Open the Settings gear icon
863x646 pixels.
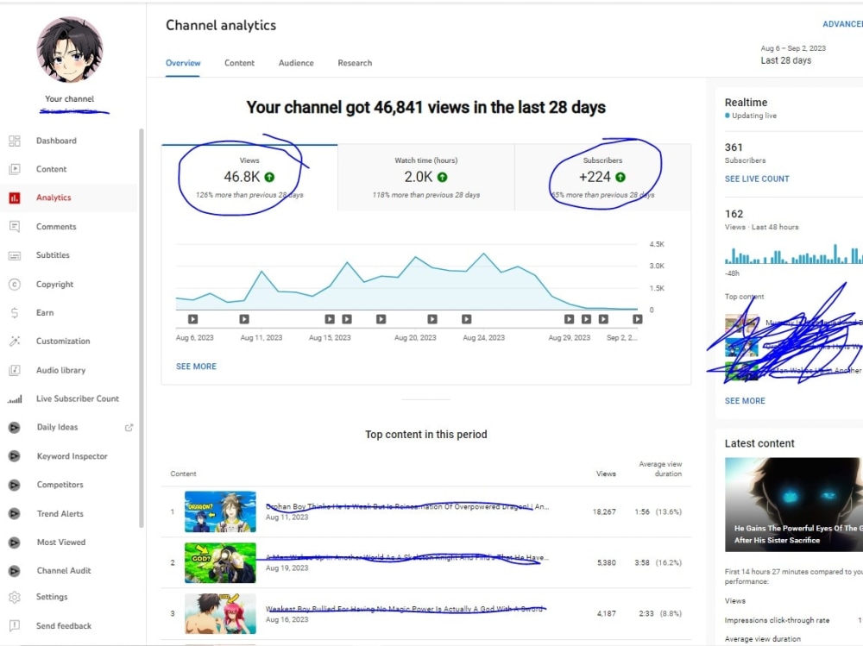[x=15, y=597]
